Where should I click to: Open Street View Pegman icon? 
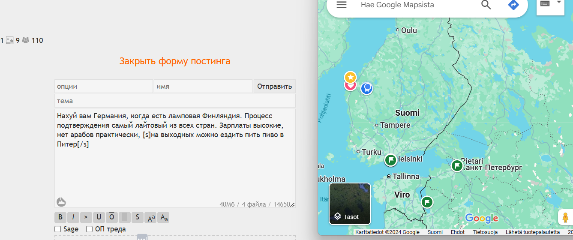[x=566, y=218]
